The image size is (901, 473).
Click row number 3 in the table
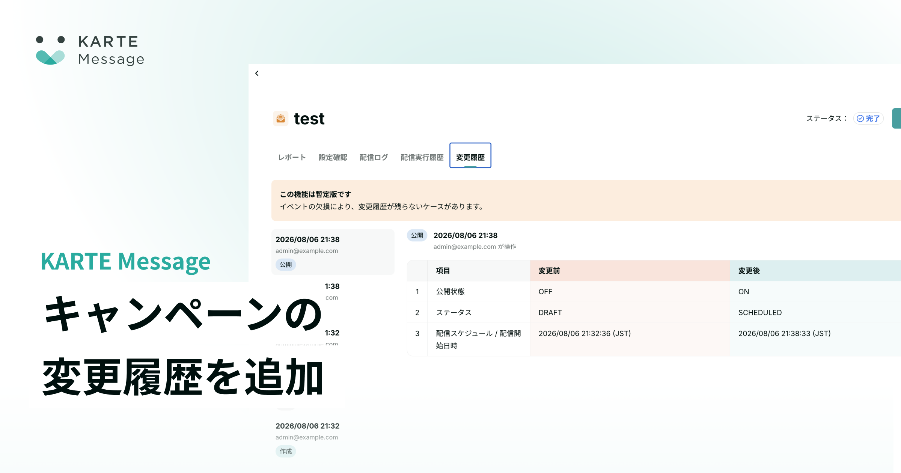pos(417,333)
